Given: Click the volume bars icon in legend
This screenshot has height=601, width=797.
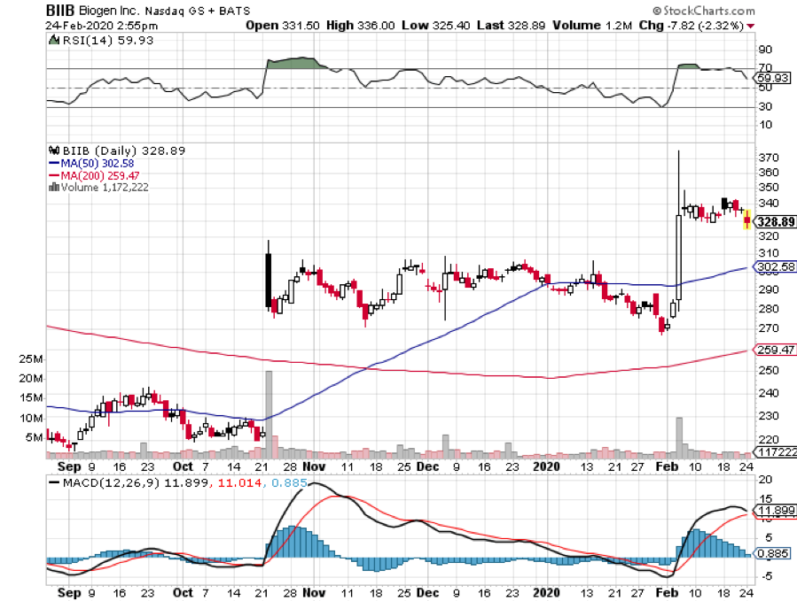Looking at the screenshot, I should pos(54,188).
